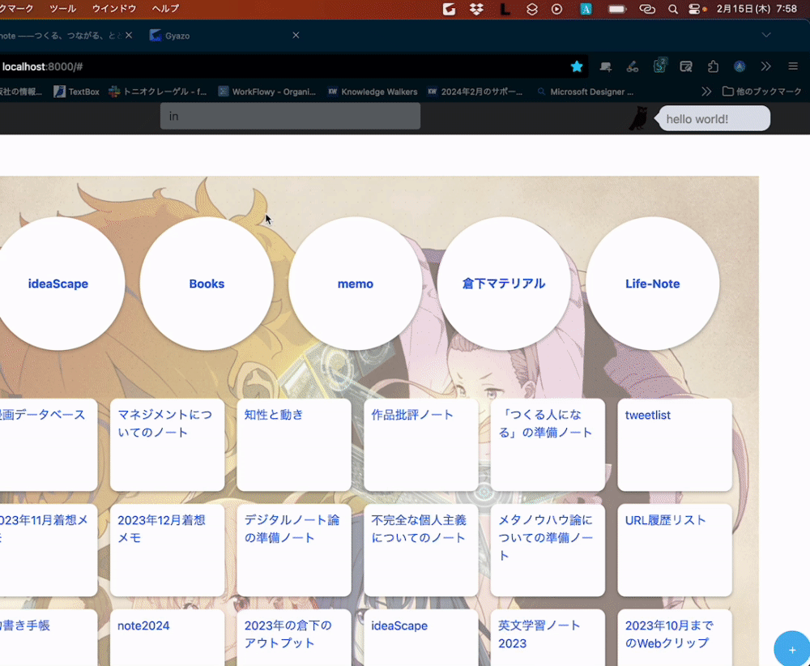Open the ツール menu
The height and width of the screenshot is (666, 810).
coord(62,8)
